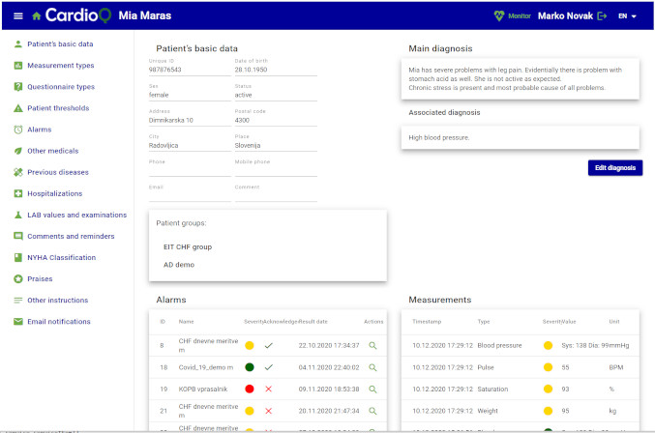
Task: Click the Timestamp column header
Action: tap(427, 322)
